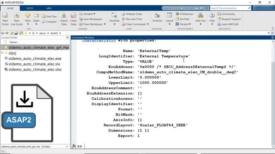Viewport: 275px width, 154px height.
Task: Open Preferences
Action: click(184, 14)
